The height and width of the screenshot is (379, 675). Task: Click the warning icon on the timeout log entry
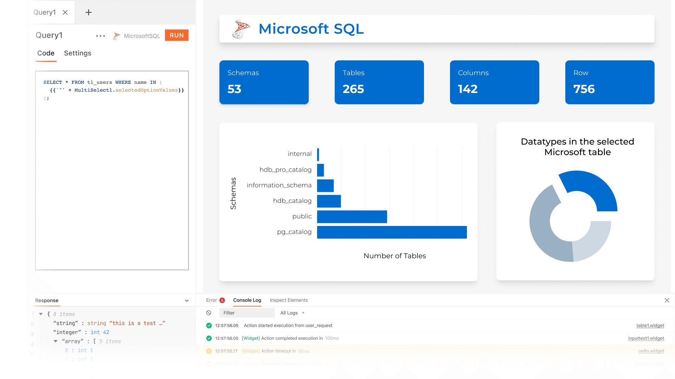[208, 351]
